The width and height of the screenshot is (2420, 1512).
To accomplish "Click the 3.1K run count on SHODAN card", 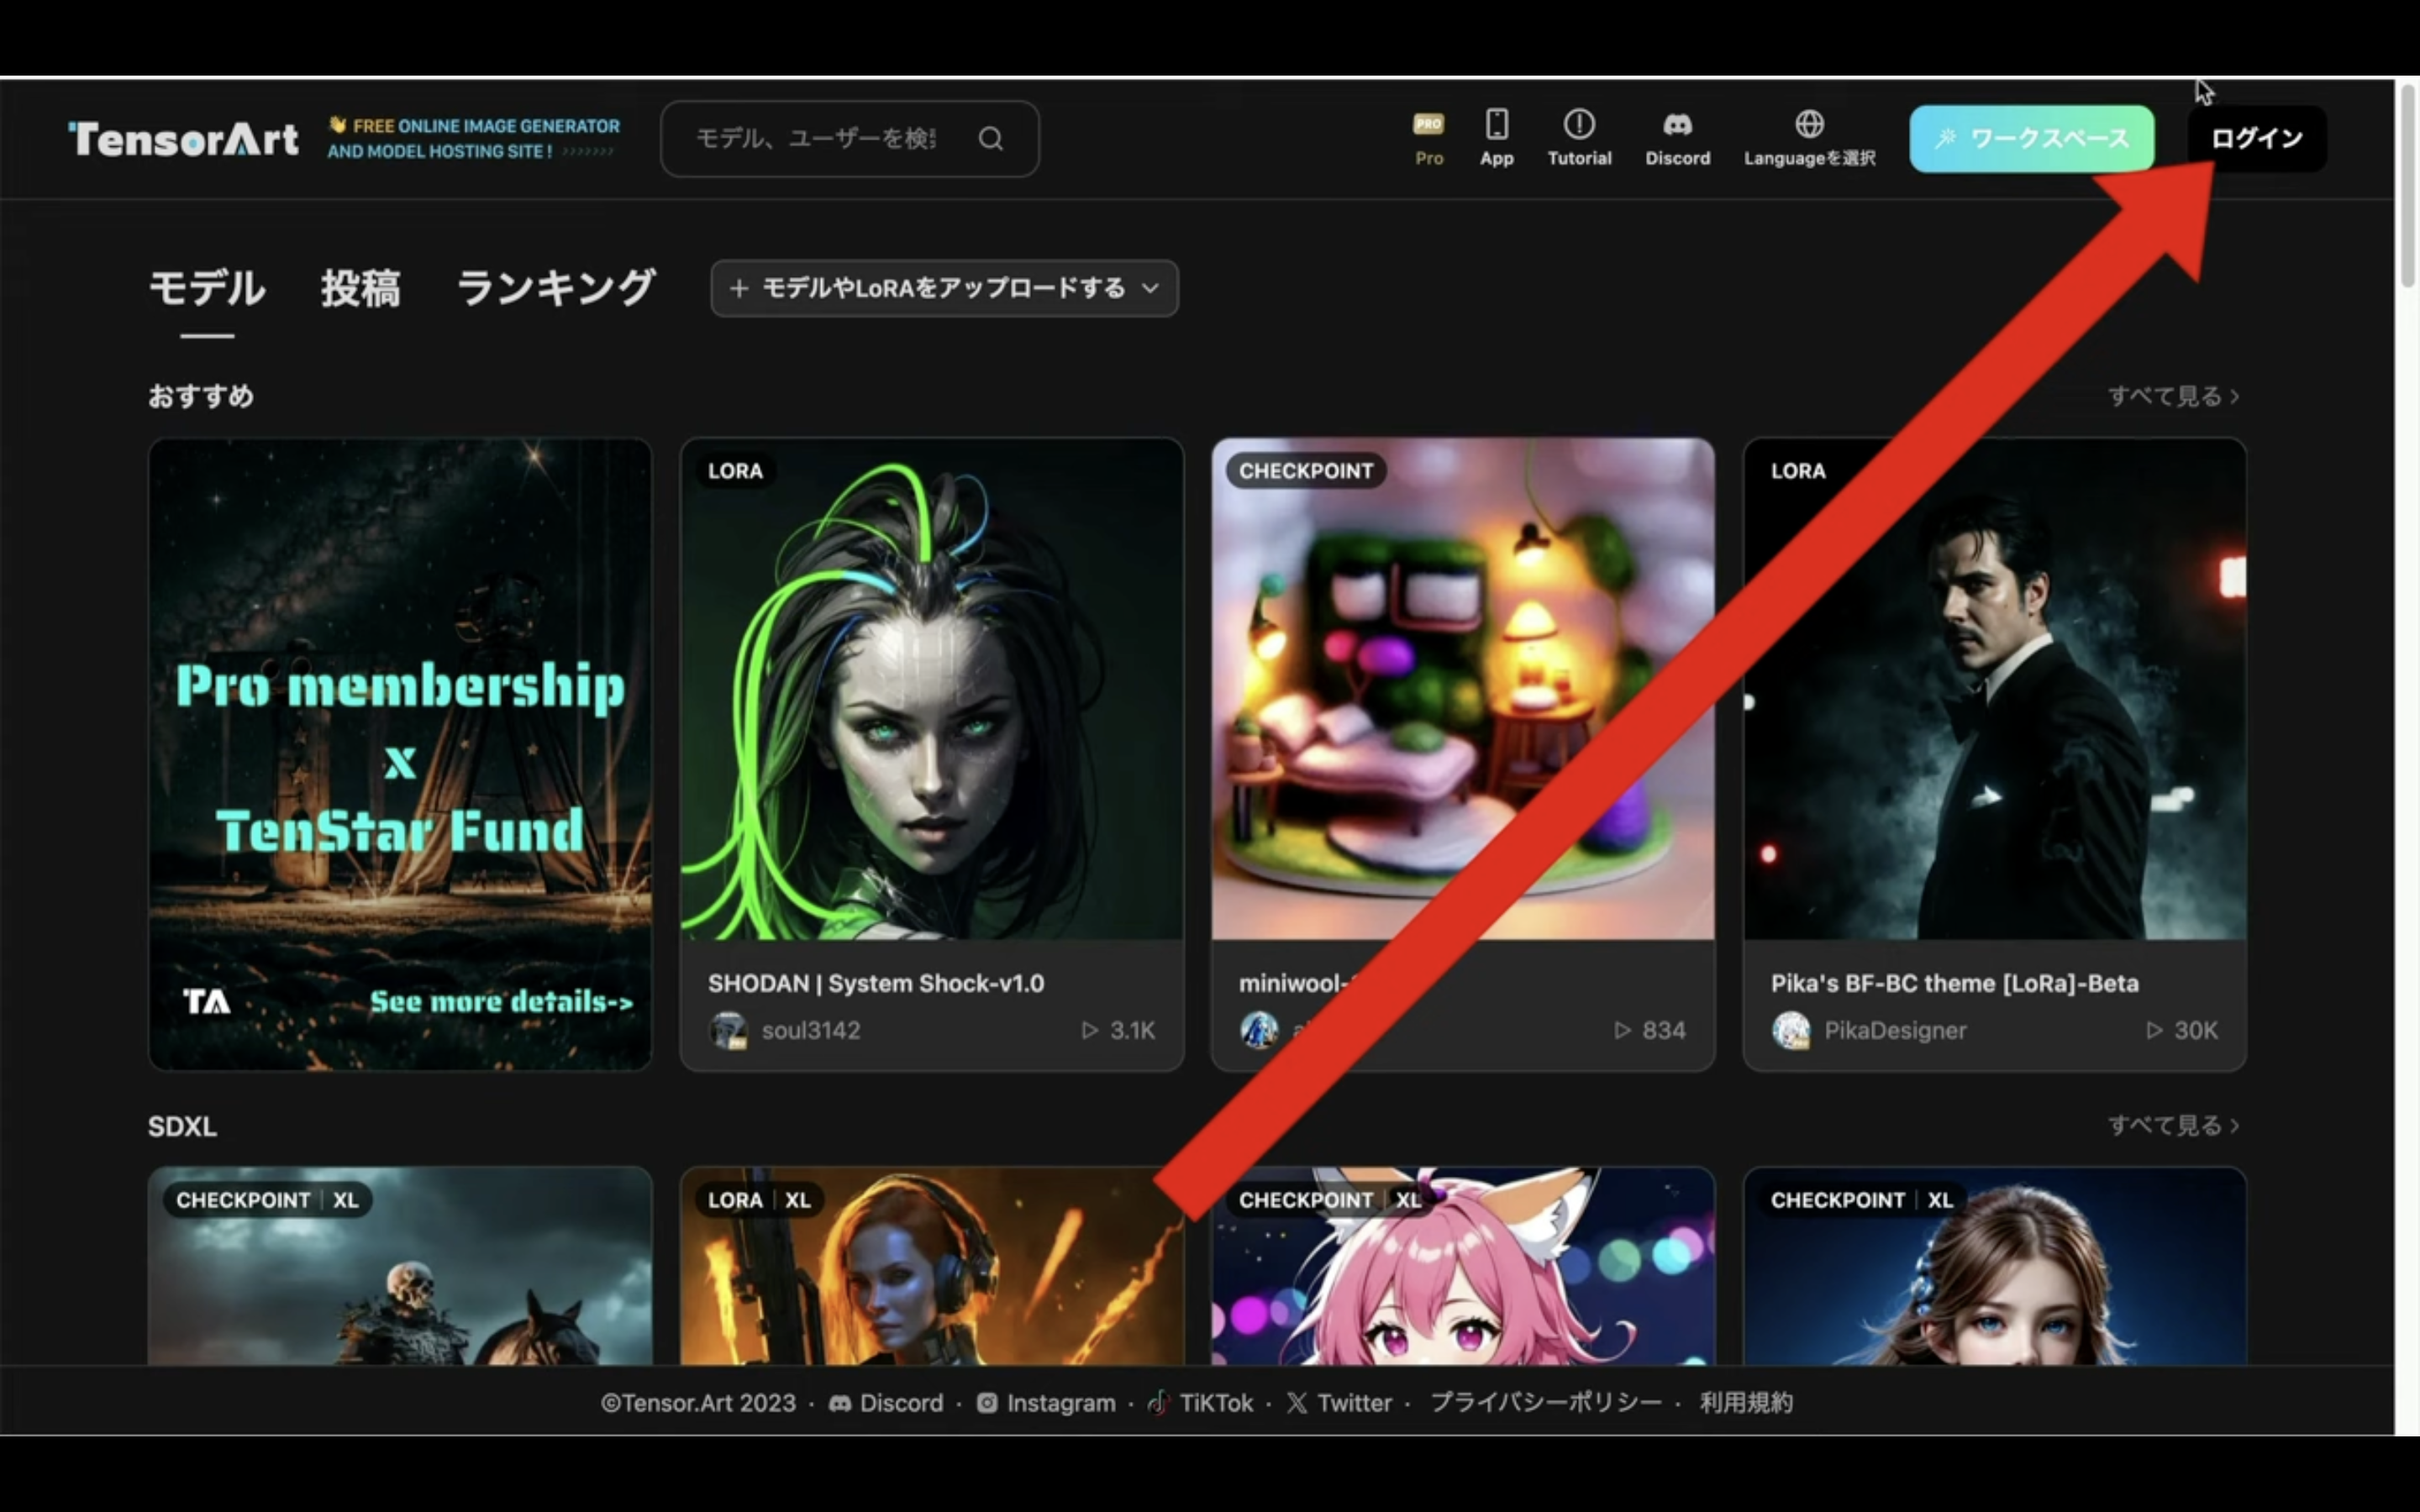I will click(x=1119, y=1030).
